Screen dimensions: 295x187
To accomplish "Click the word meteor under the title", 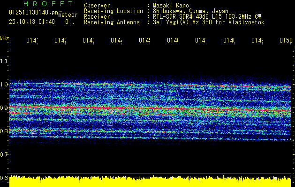I will pos(68,15).
